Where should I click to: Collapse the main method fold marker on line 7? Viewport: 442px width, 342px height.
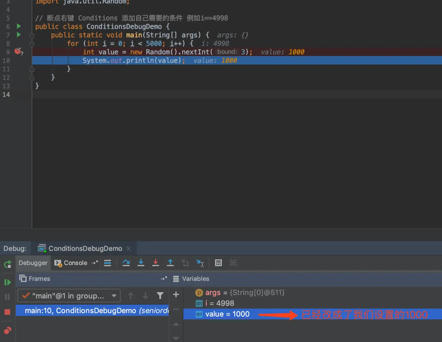32,35
